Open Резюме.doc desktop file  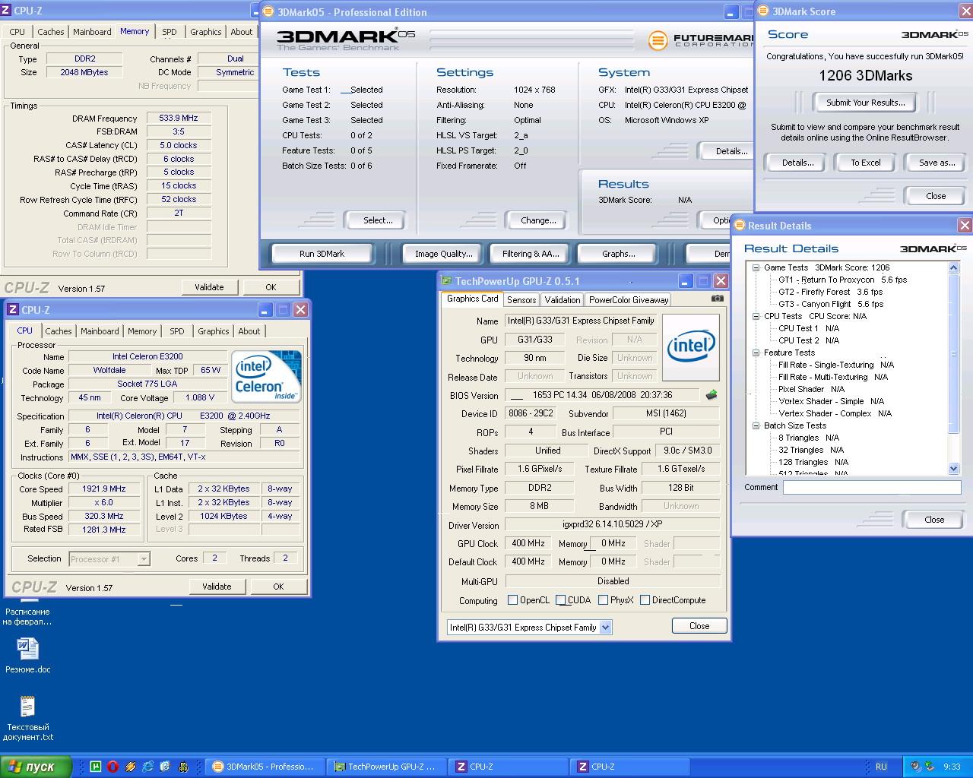[28, 656]
